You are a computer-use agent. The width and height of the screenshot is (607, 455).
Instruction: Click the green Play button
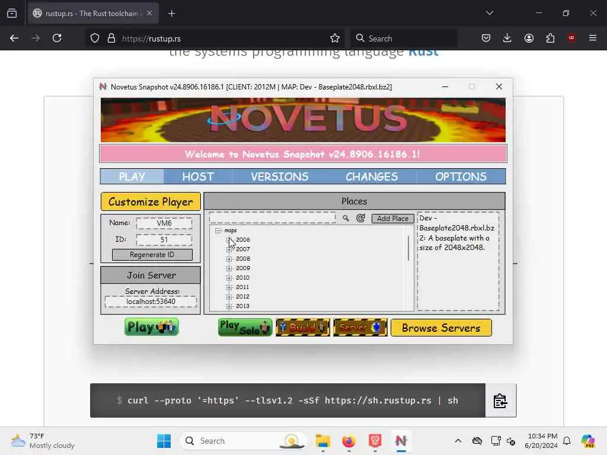point(151,327)
